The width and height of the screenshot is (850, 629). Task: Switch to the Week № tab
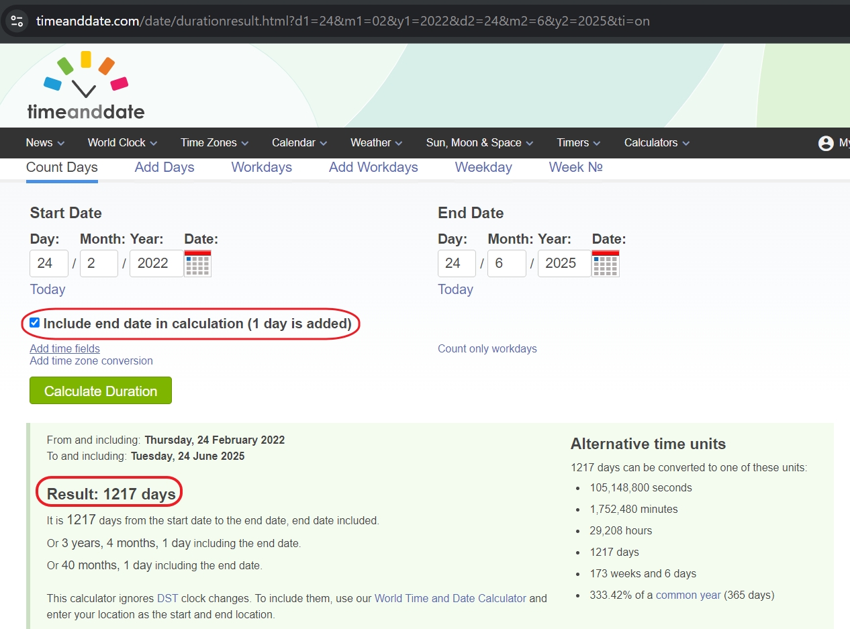[x=575, y=167]
